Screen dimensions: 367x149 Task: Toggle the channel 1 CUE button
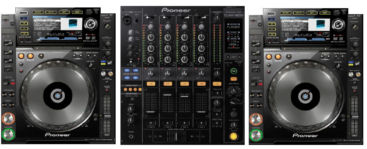point(151,84)
